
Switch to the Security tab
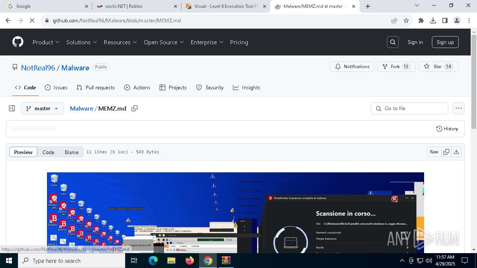210,87
